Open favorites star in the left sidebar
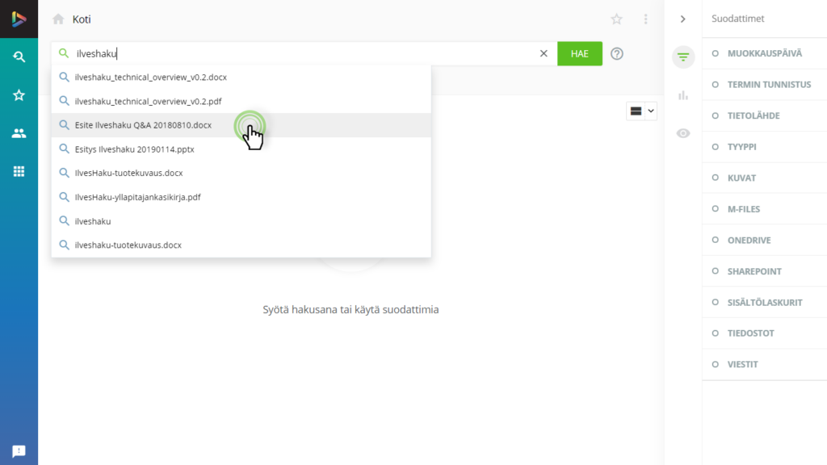 [19, 95]
